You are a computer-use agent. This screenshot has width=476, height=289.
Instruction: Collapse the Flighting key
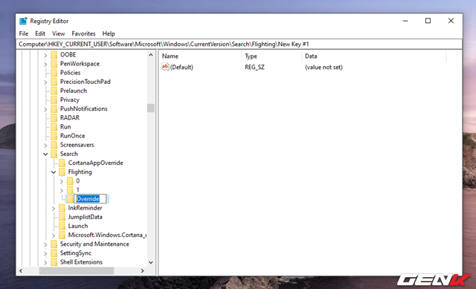pos(54,172)
